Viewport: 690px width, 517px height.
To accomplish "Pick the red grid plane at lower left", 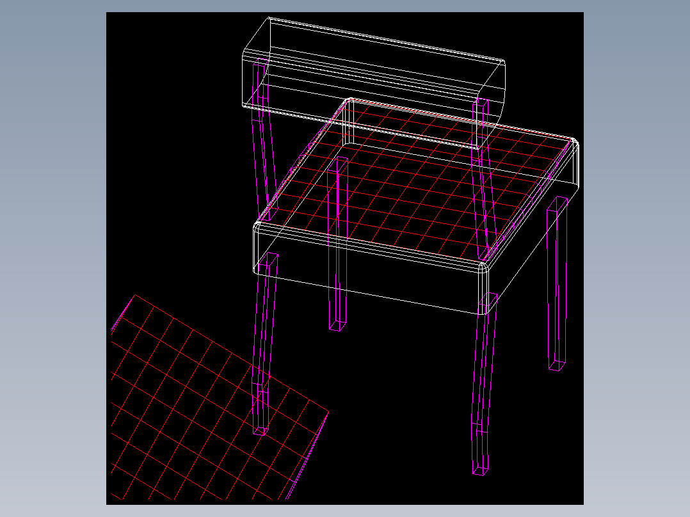I will (x=219, y=397).
